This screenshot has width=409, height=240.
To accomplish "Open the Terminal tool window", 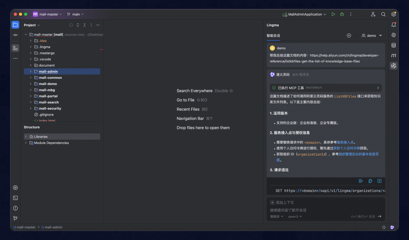I will (15, 198).
